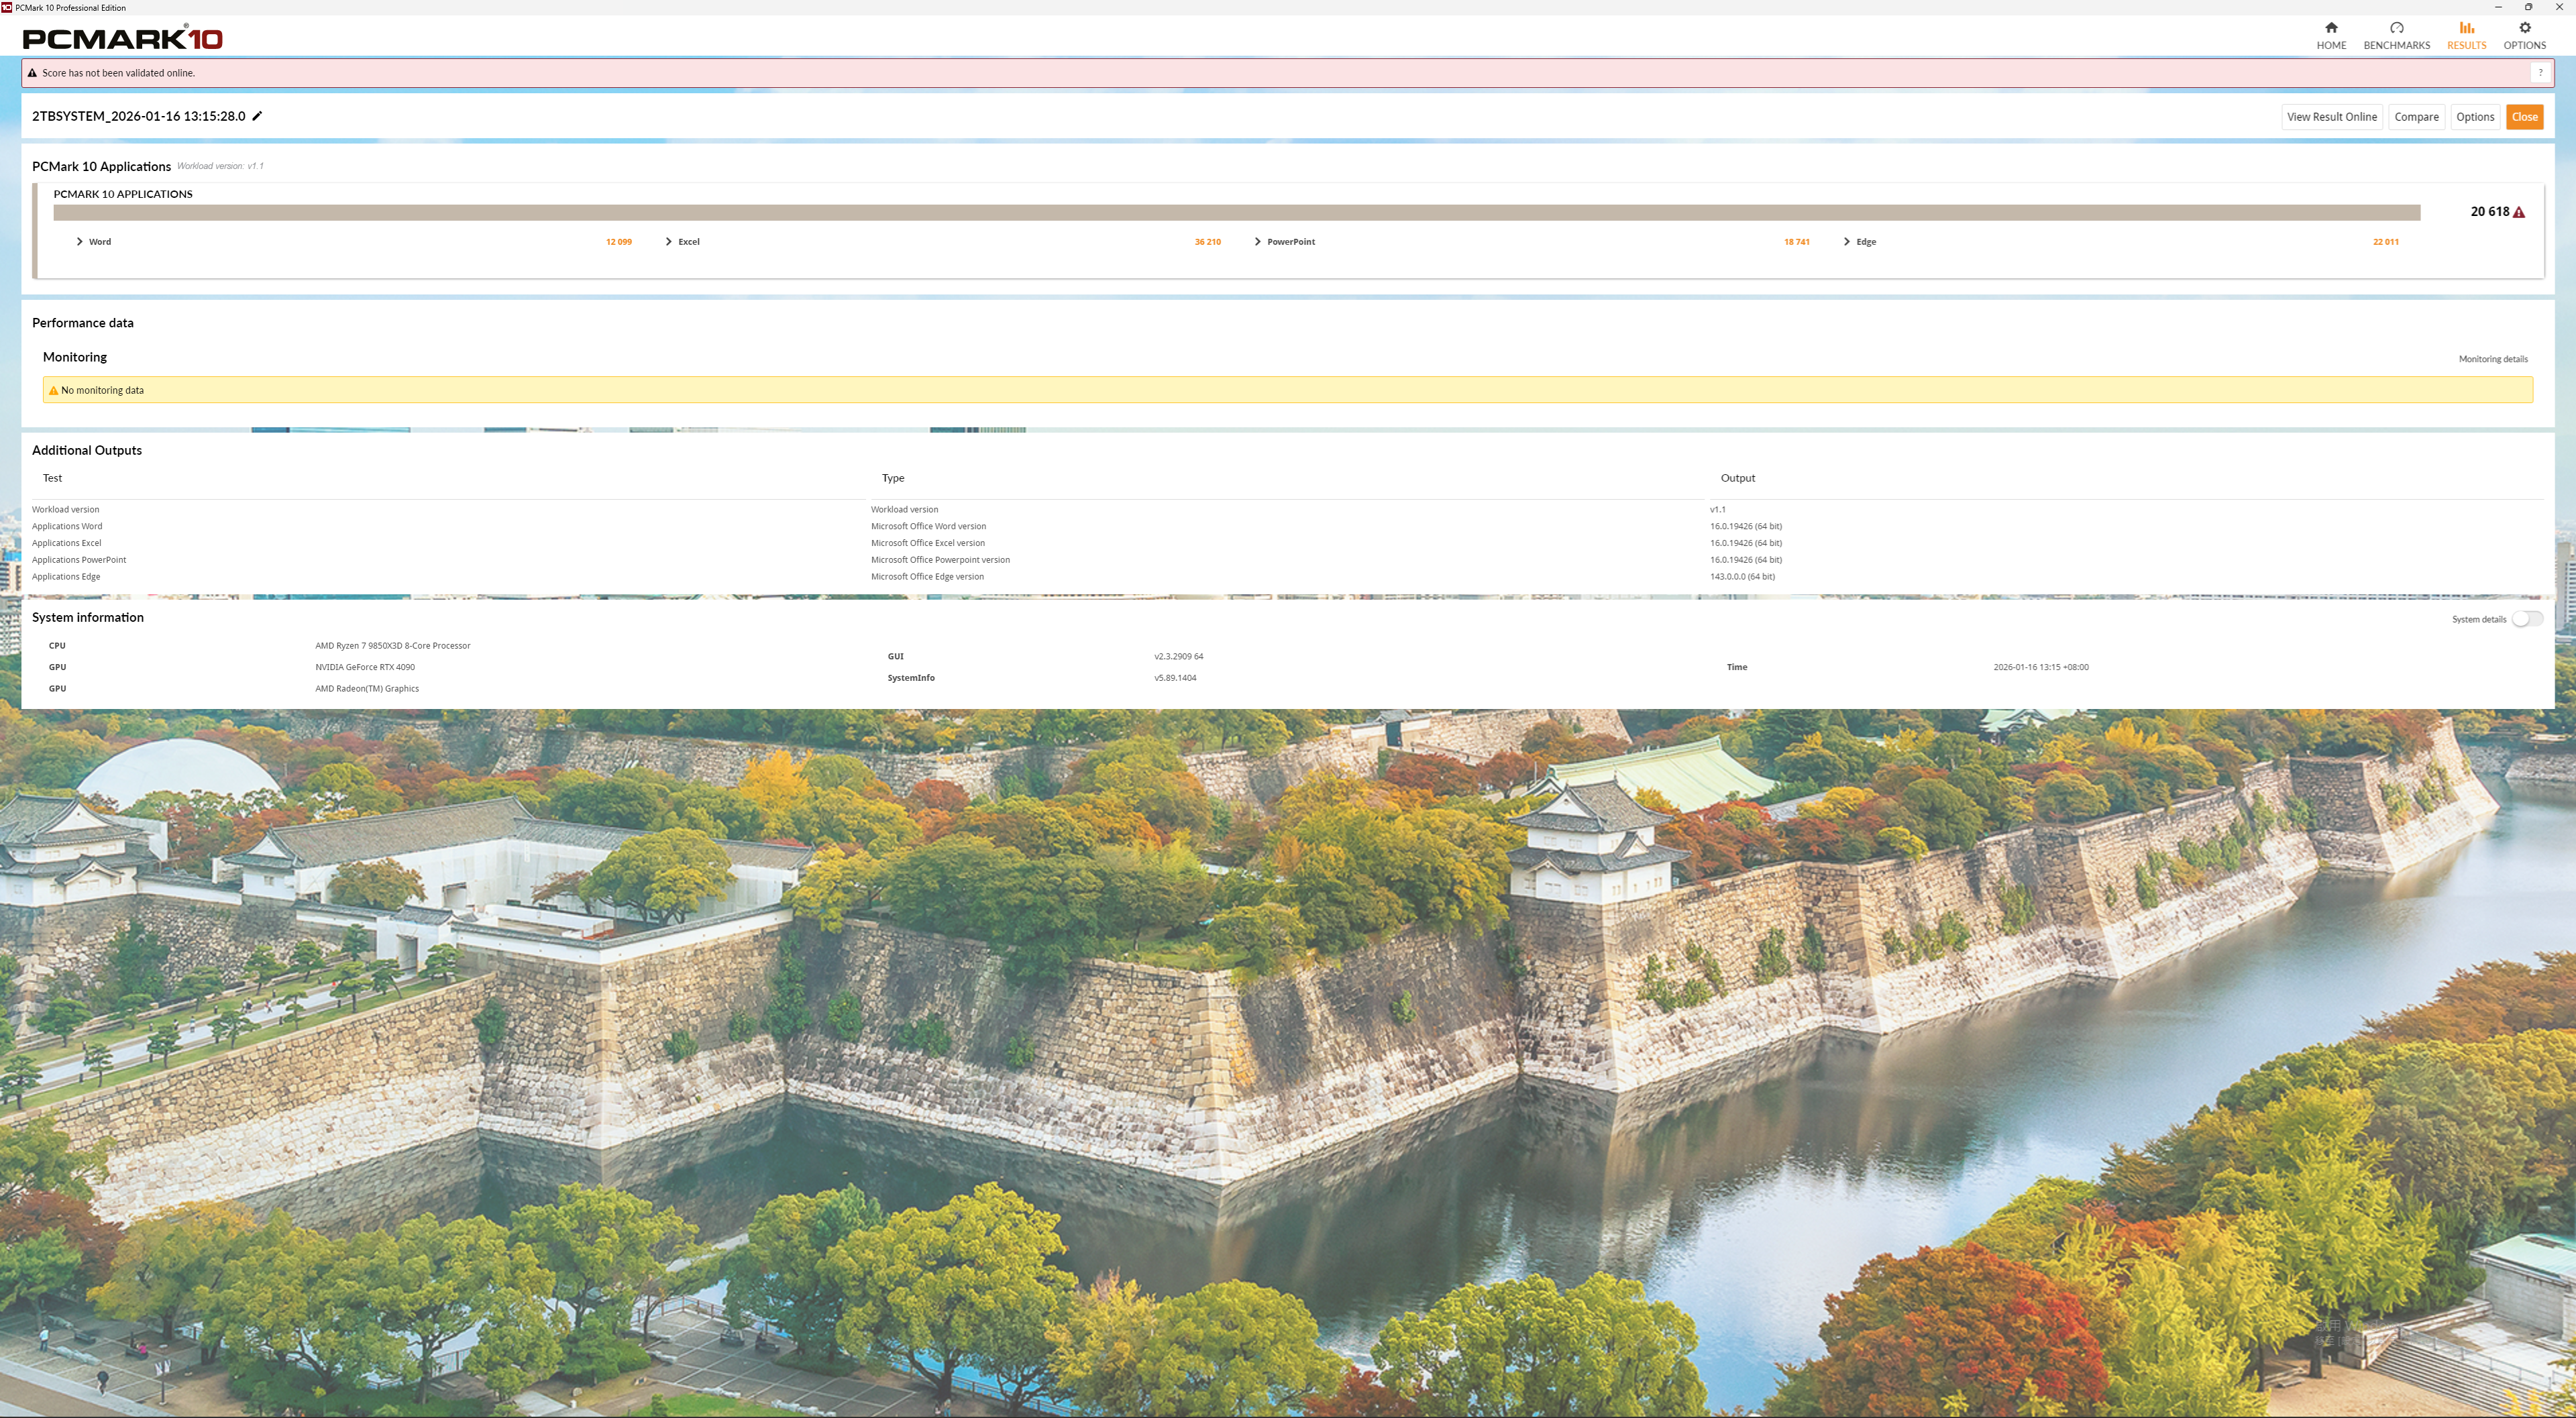Click the Results bar chart icon

[2466, 28]
